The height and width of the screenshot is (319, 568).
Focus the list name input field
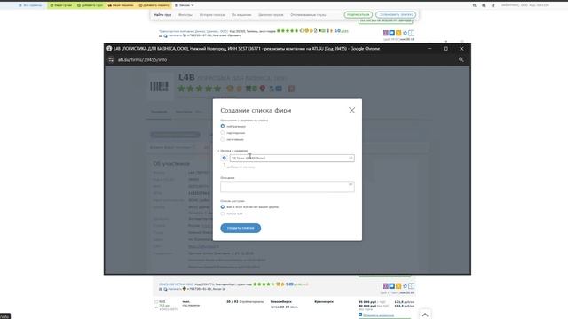292,158
